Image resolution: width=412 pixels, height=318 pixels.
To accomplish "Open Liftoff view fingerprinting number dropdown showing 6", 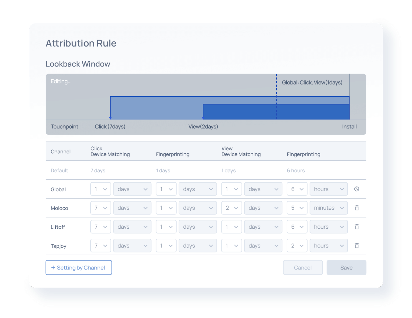I will pyautogui.click(x=297, y=227).
